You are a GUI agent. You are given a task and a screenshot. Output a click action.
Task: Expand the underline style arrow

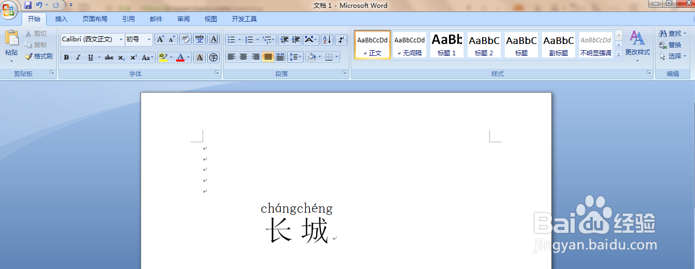pos(99,57)
